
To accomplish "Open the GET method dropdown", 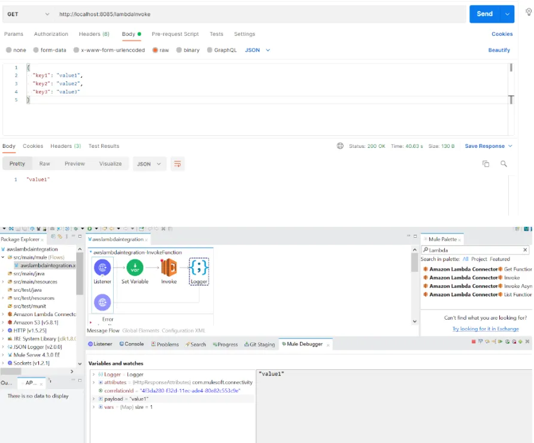I will click(28, 14).
